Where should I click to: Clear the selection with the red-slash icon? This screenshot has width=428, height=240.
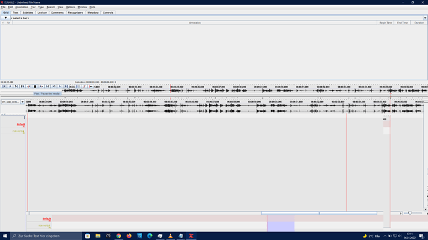[x=84, y=86]
